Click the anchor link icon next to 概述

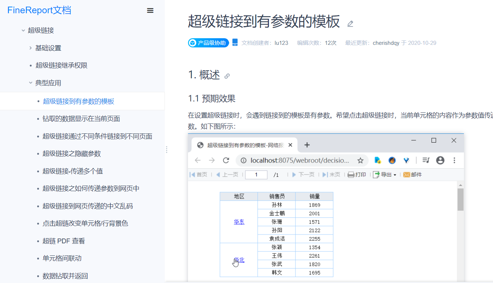click(x=227, y=76)
